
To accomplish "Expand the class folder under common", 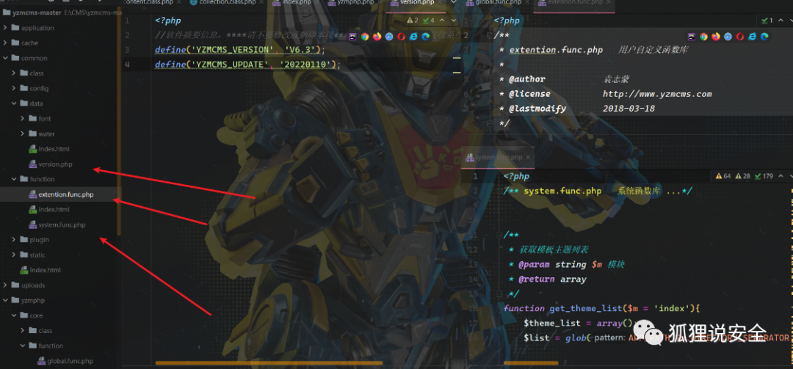I will coord(14,73).
